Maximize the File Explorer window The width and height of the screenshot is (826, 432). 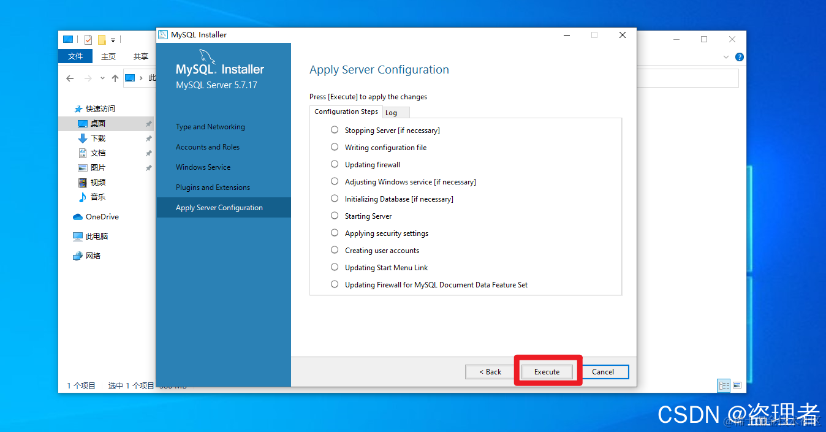704,39
